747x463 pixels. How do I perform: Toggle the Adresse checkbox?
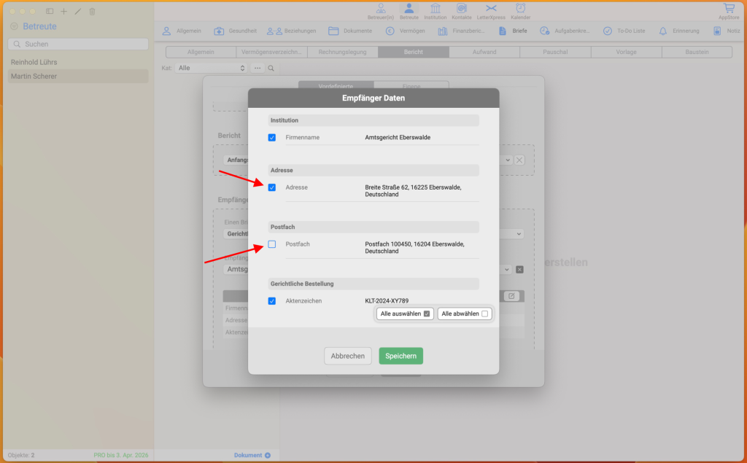(x=272, y=187)
